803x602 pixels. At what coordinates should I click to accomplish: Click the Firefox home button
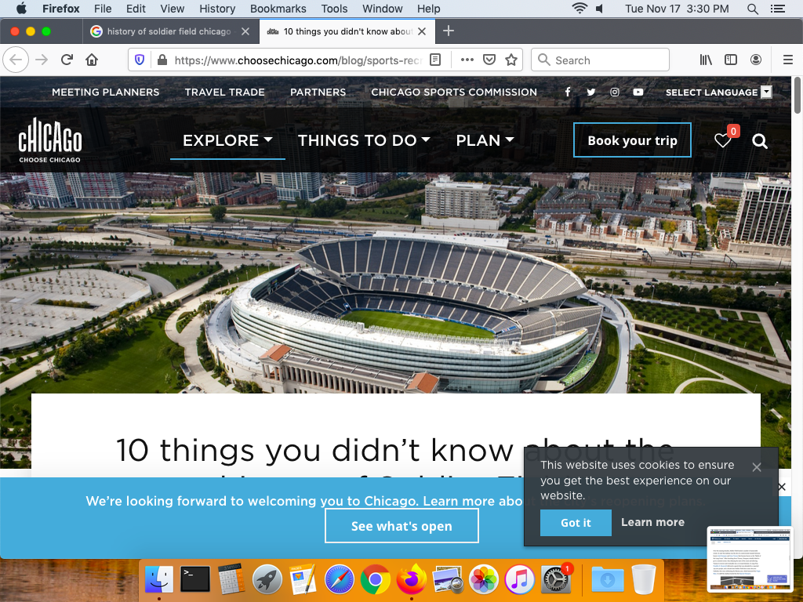(x=92, y=60)
